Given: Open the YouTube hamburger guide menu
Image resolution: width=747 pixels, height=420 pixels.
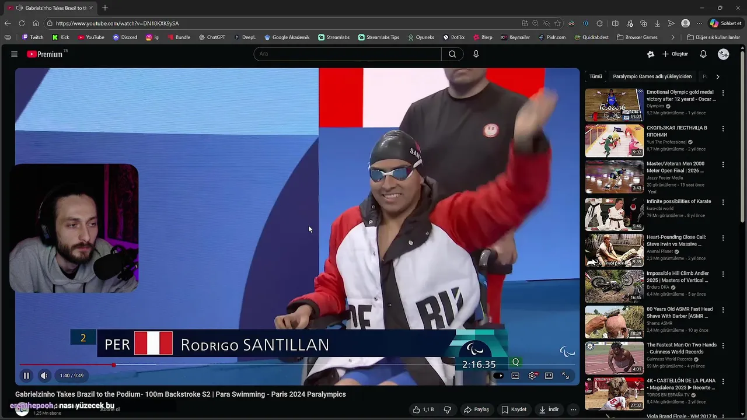Looking at the screenshot, I should [x=14, y=54].
